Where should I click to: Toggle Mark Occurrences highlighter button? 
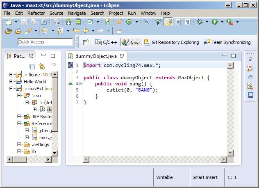(168, 22)
